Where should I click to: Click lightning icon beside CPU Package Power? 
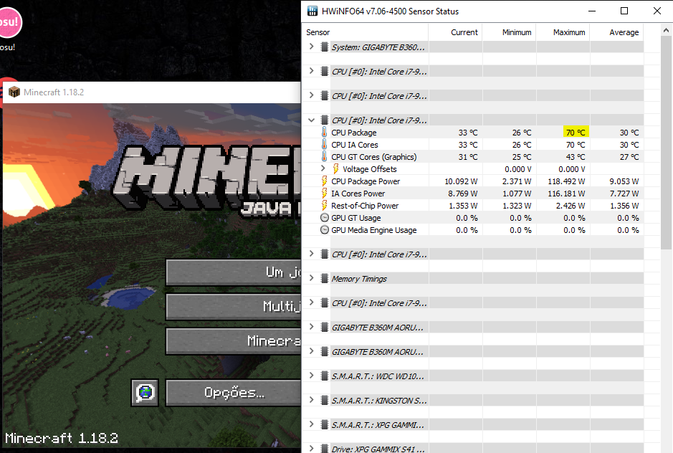[x=325, y=181]
